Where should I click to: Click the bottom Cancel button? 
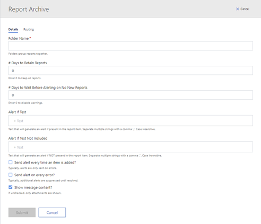[x=52, y=212]
